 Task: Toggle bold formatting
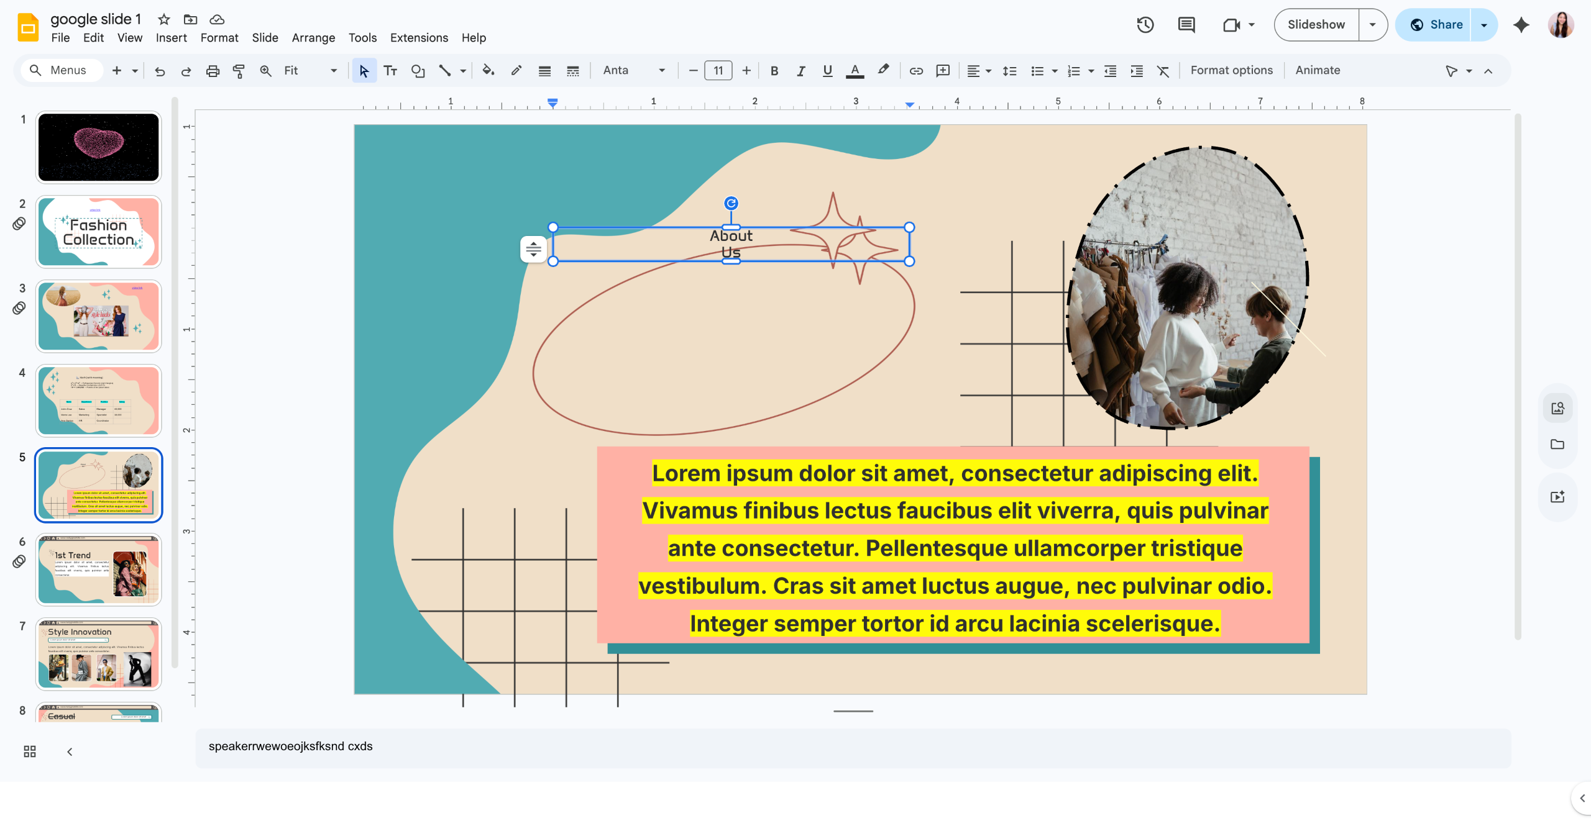[x=774, y=71]
